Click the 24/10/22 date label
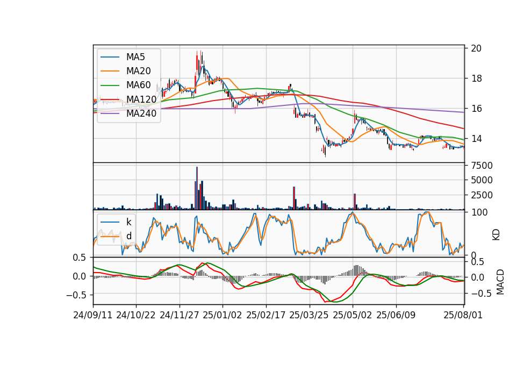This screenshot has width=516, height=371. click(x=136, y=315)
